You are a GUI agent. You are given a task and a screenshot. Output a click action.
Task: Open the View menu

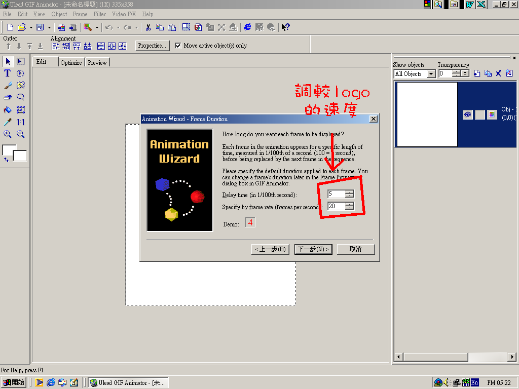tap(39, 14)
